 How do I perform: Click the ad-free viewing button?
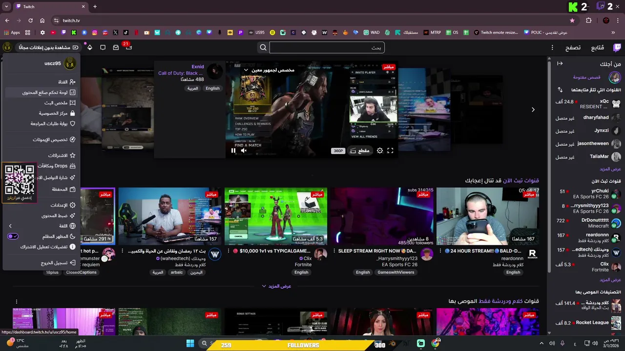tap(48, 47)
